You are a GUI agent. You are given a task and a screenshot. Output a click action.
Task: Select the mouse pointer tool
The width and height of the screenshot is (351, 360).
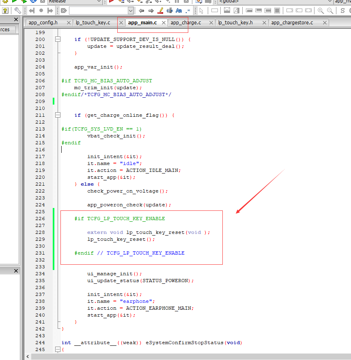tap(201, 11)
